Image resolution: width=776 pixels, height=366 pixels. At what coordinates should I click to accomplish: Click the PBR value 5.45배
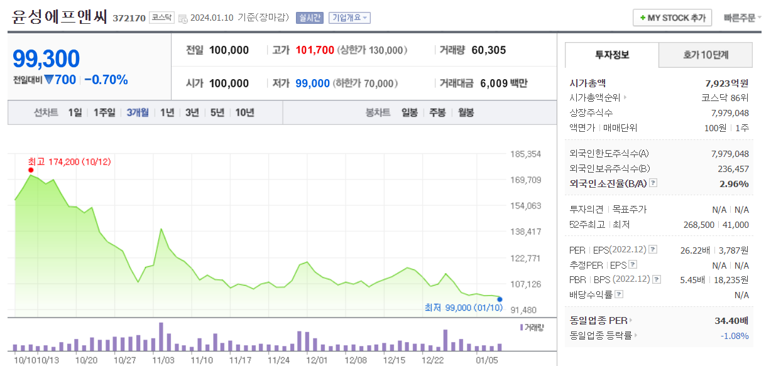pos(692,280)
